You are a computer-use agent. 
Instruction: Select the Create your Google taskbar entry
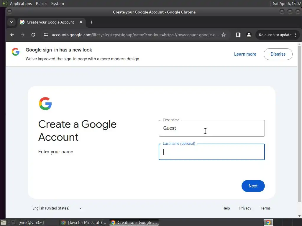click(134, 222)
